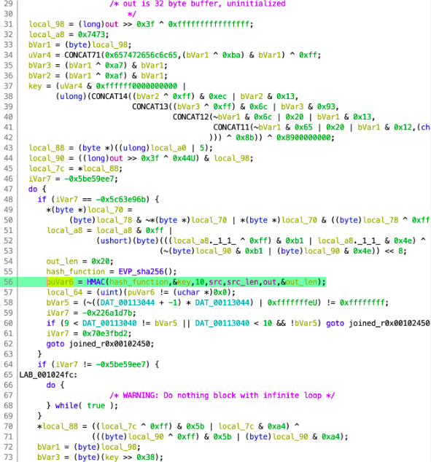Click the EVP_sha256 function name

(141, 272)
